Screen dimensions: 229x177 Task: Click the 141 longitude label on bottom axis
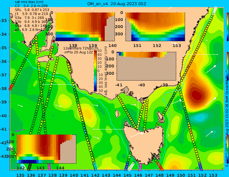coord(85,175)
